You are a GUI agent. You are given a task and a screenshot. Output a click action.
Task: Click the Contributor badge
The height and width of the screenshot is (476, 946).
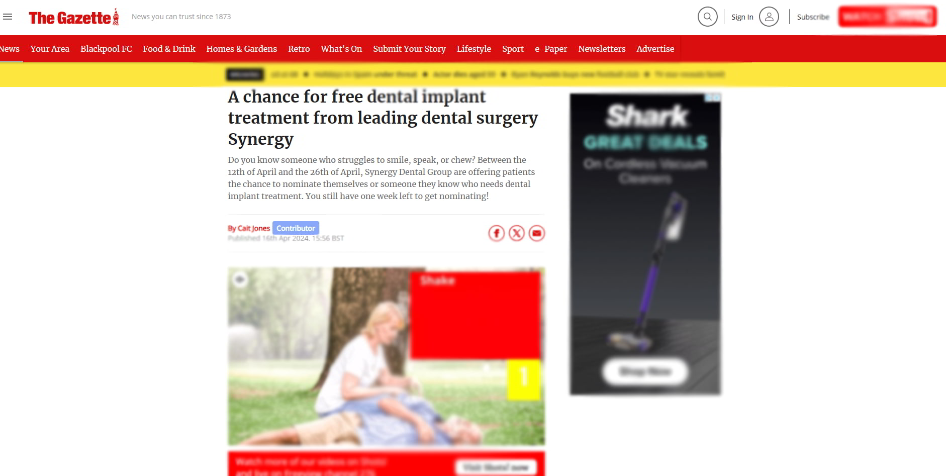tap(296, 228)
